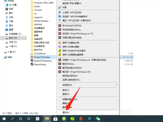The image size is (163, 122).
Task: Select 解压文件(A)... menu entry
Action: click(x=69, y=64)
